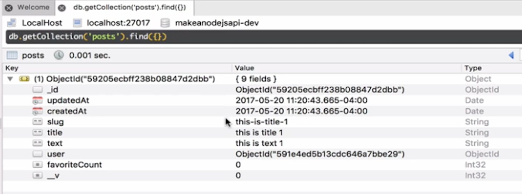Screen dimensions: 522x194
Task: Close the Welcome tab
Action: click(x=9, y=8)
